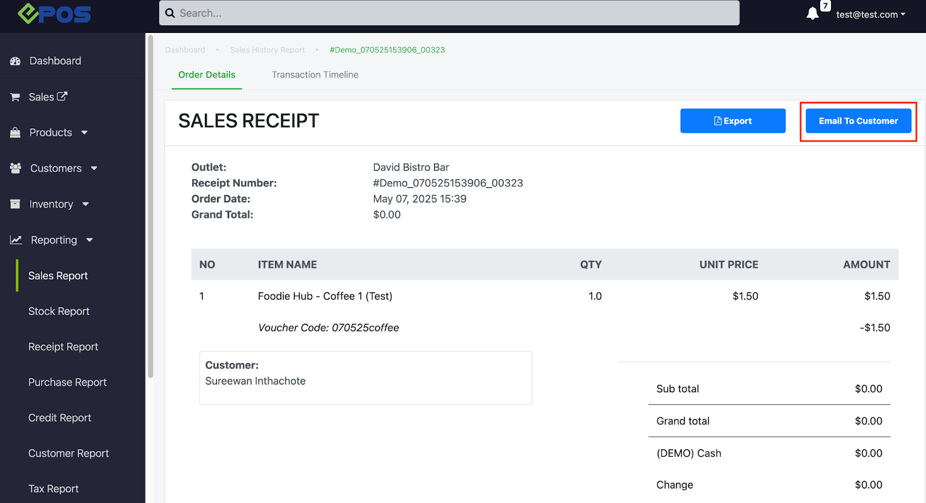926x503 pixels.
Task: Click the notification count badge 7
Action: click(825, 6)
